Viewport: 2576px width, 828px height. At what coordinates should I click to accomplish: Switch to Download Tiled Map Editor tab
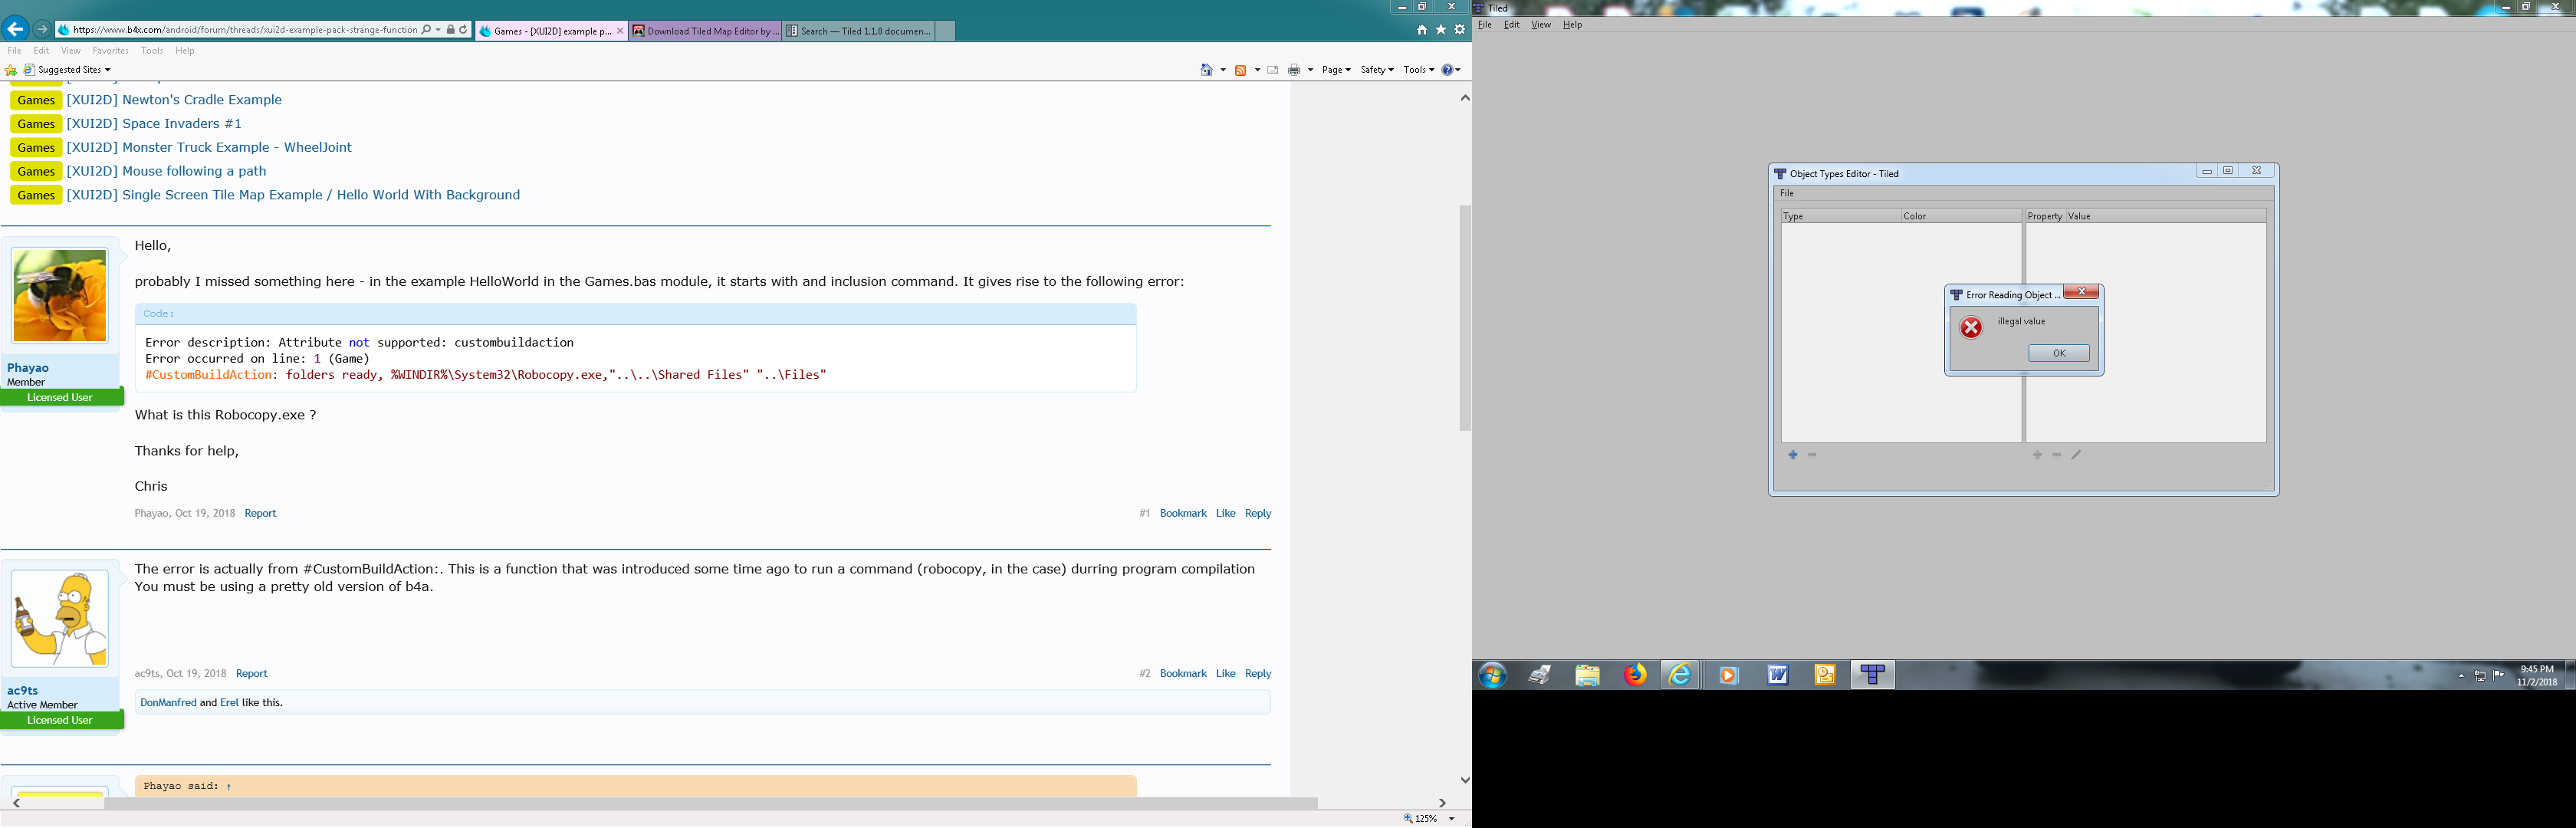[x=705, y=31]
